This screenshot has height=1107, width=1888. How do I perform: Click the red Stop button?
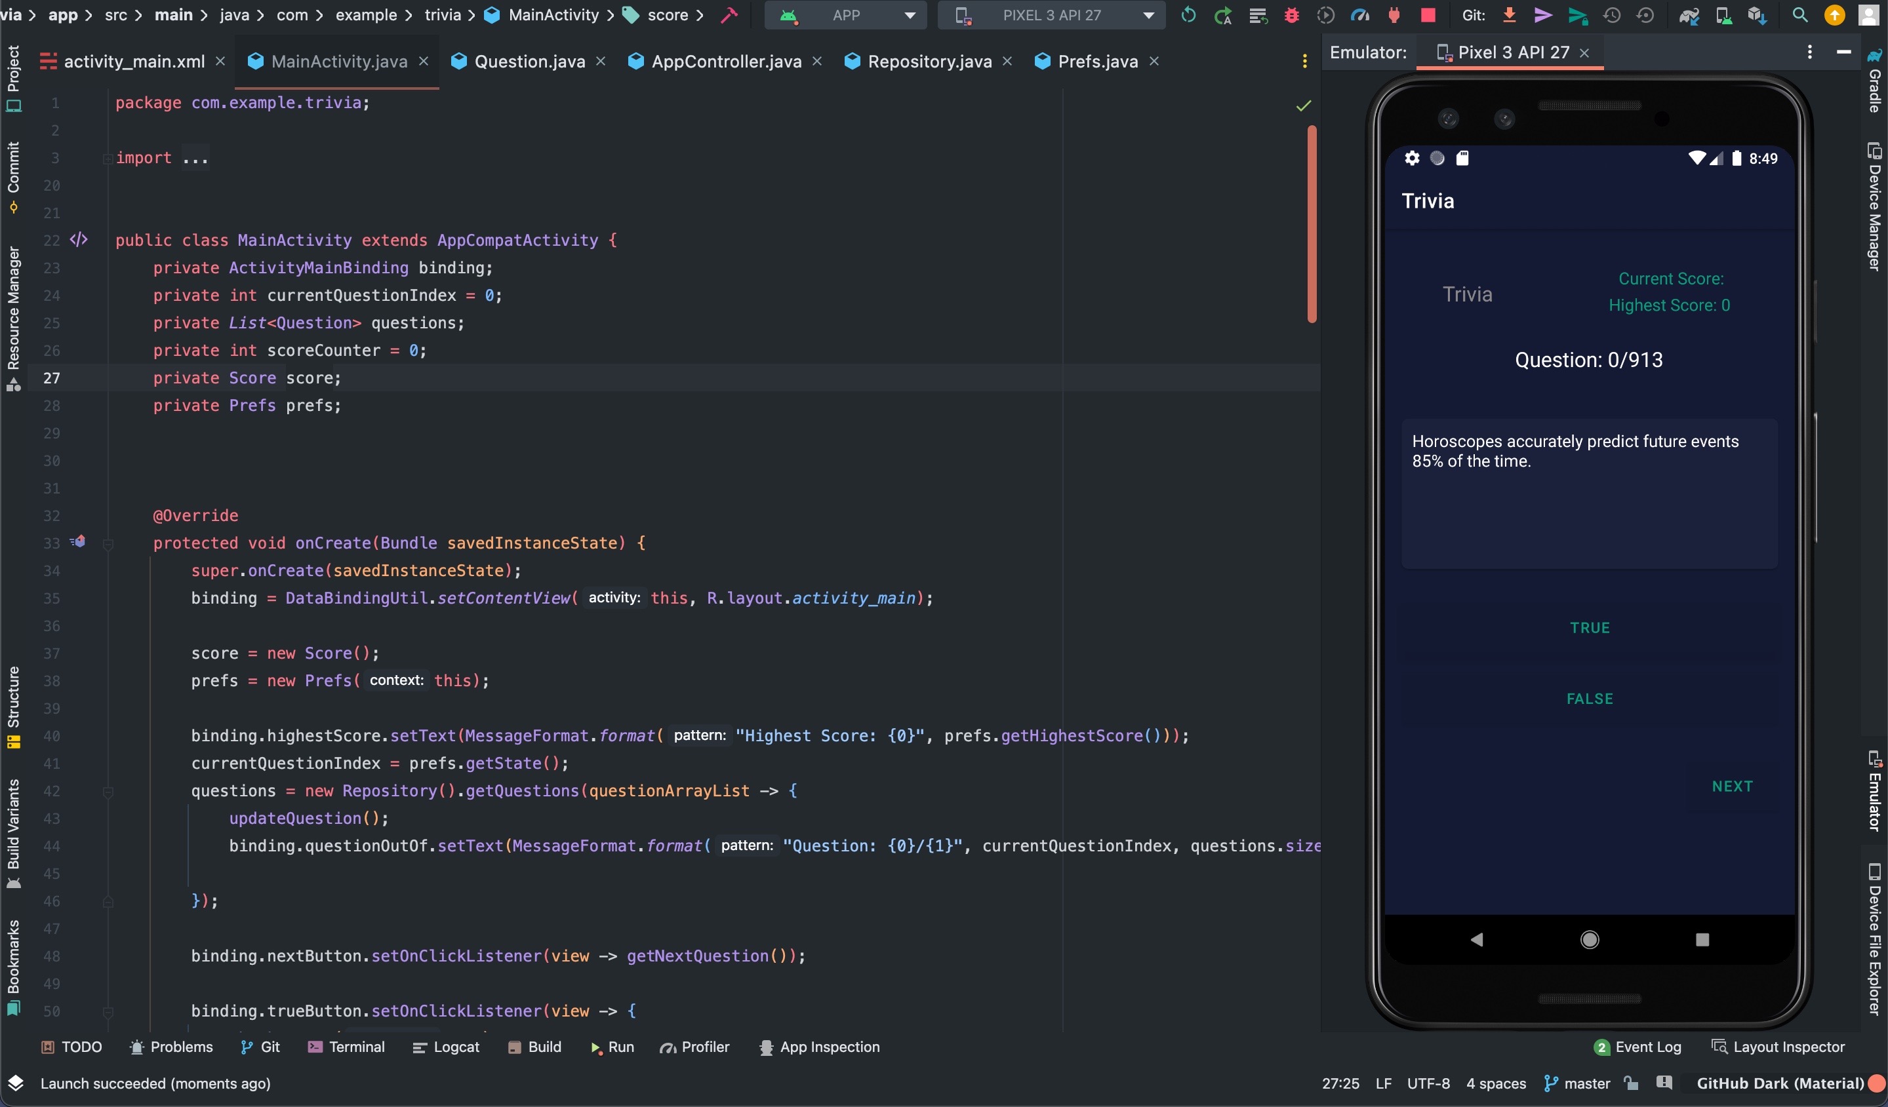1428,15
